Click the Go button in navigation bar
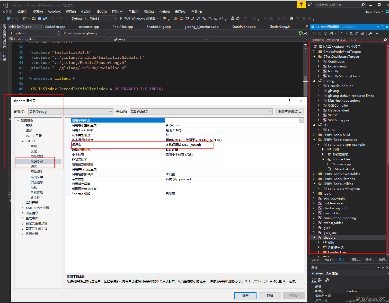The width and height of the screenshot is (389, 303). click(x=303, y=33)
